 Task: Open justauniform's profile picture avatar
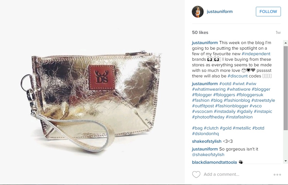point(198,11)
